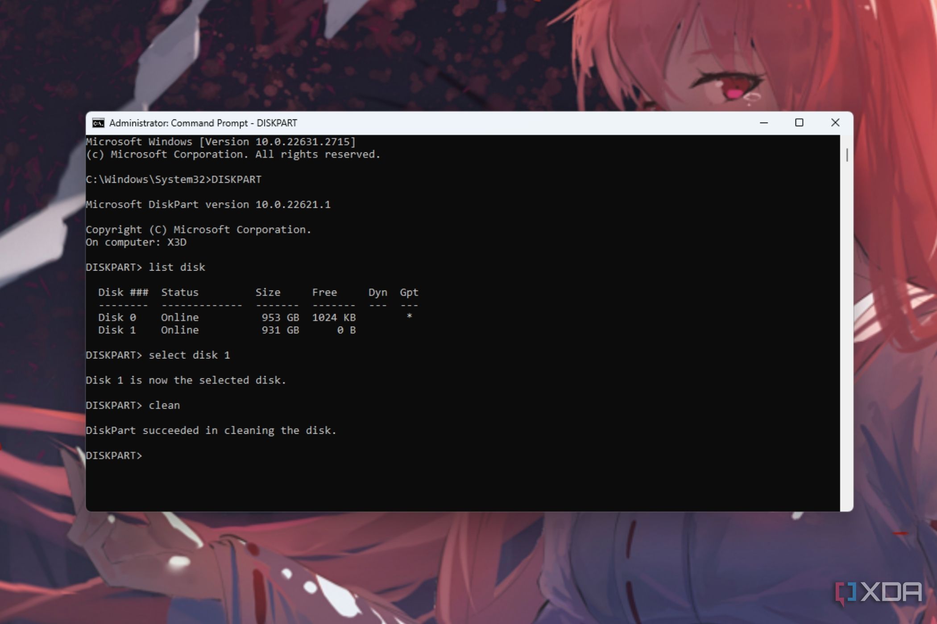Click the 'clean' command text
The height and width of the screenshot is (624, 937).
pyautogui.click(x=164, y=405)
